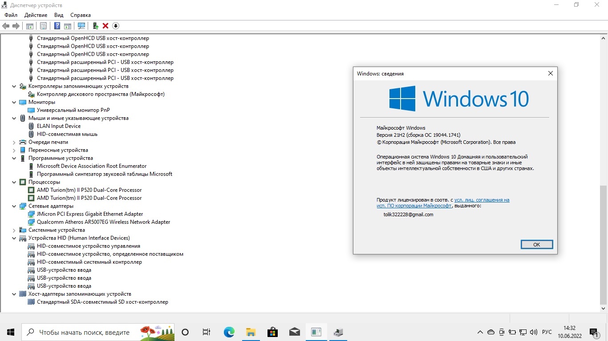The width and height of the screenshot is (608, 341).
Task: Select HID-совместимая мышь
Action: click(x=67, y=134)
